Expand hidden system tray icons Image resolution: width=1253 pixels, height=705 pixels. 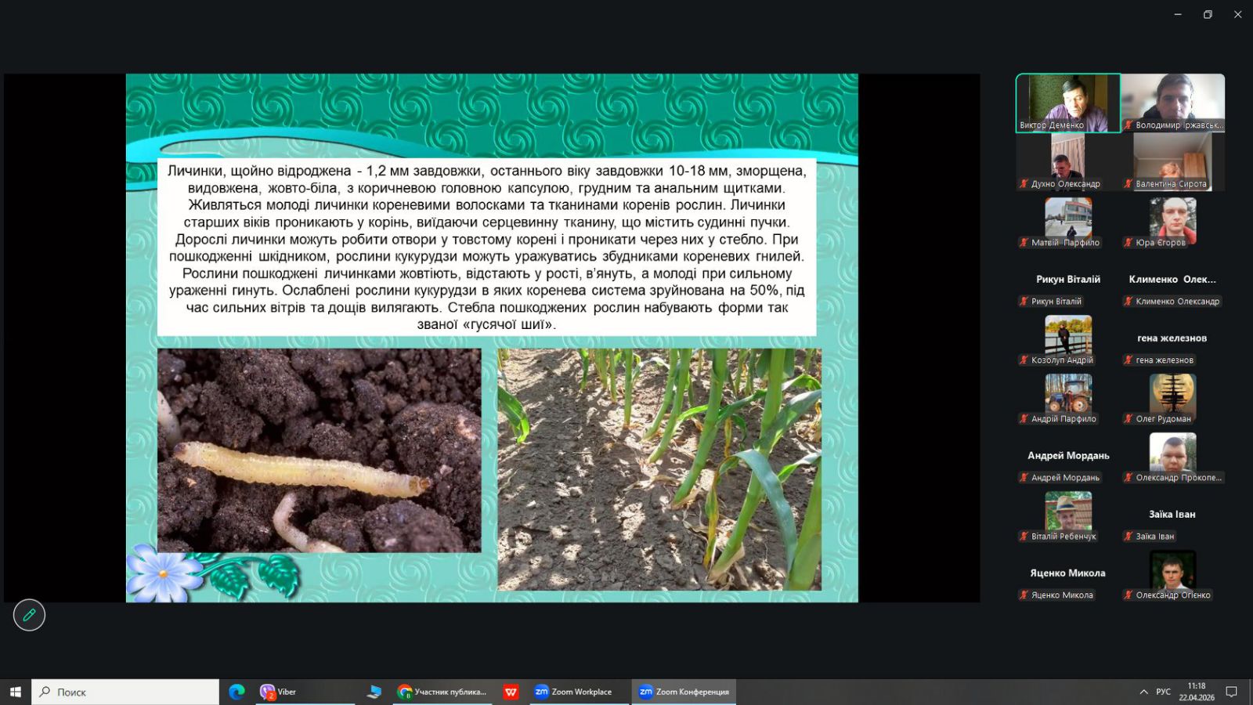[x=1143, y=692]
